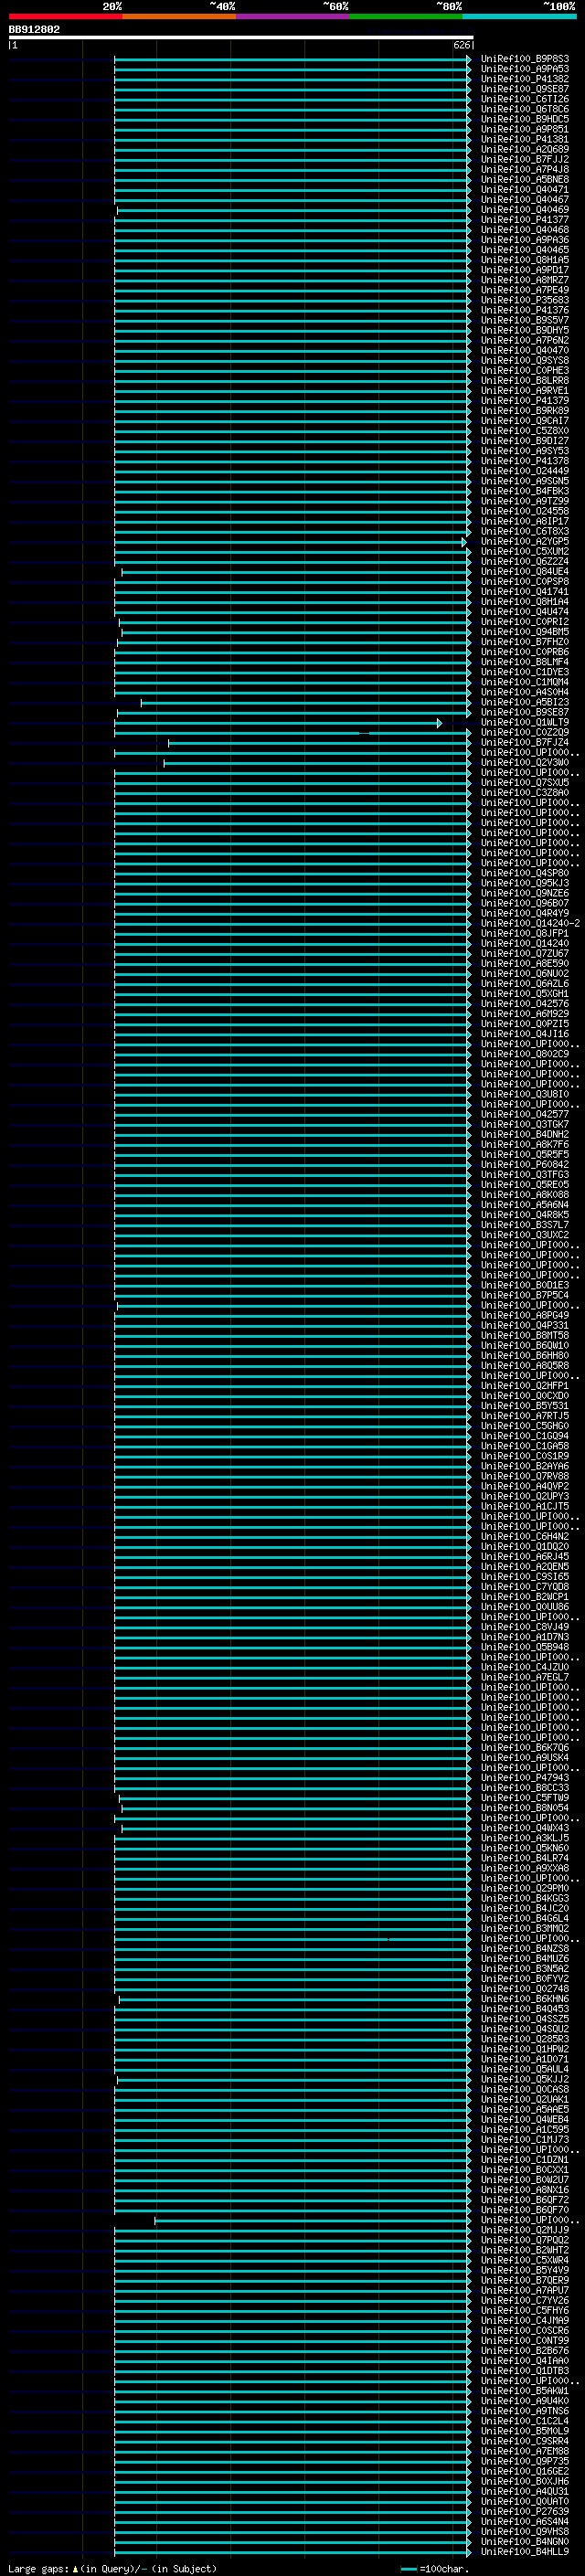Image resolution: width=585 pixels, height=2576 pixels.
Task: Select hit label UniRef100_Q95KJ3
Action: point(525,883)
